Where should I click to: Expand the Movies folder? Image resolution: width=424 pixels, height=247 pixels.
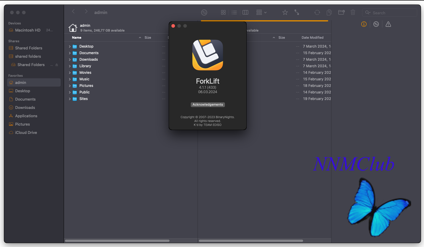coord(70,73)
